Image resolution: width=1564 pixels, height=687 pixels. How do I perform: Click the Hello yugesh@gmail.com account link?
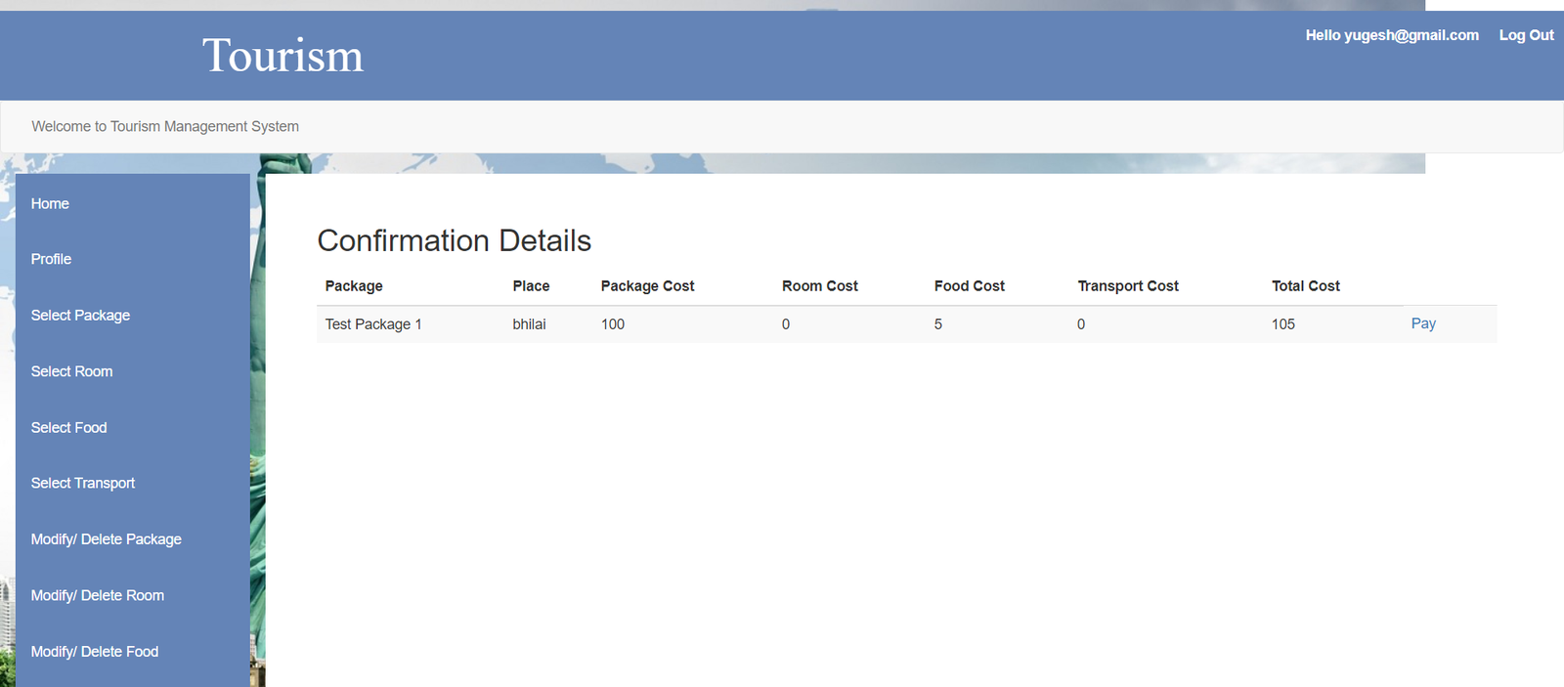1392,35
